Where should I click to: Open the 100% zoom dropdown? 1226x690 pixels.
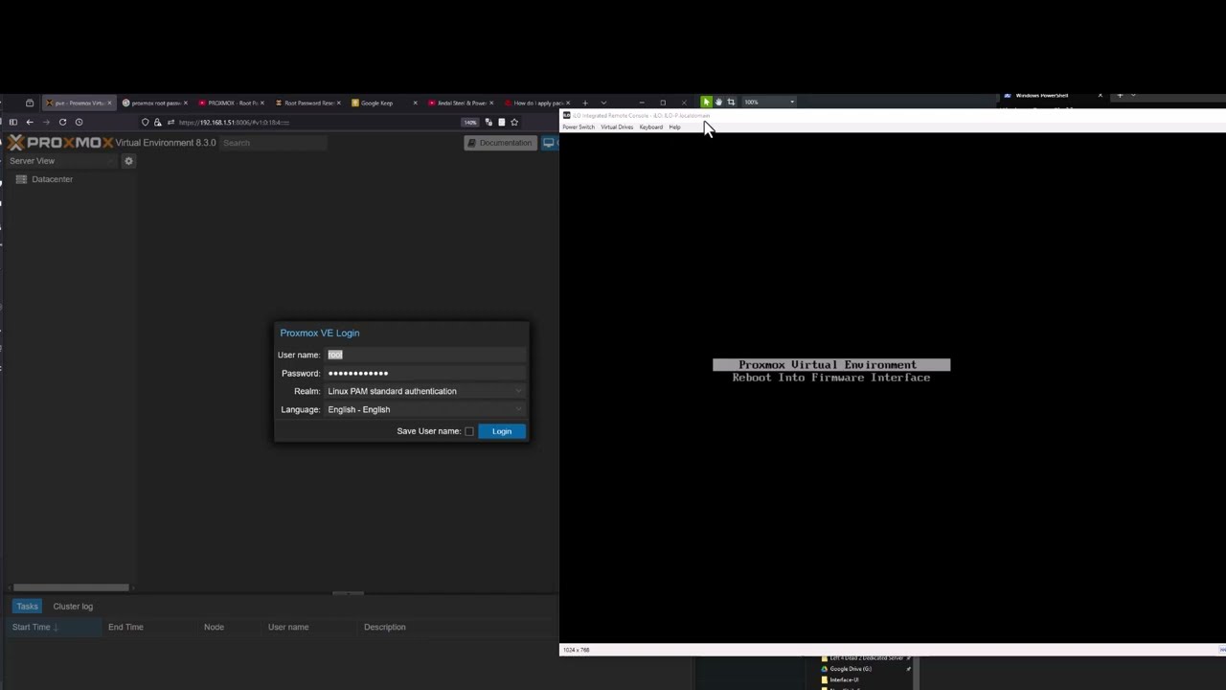769,102
